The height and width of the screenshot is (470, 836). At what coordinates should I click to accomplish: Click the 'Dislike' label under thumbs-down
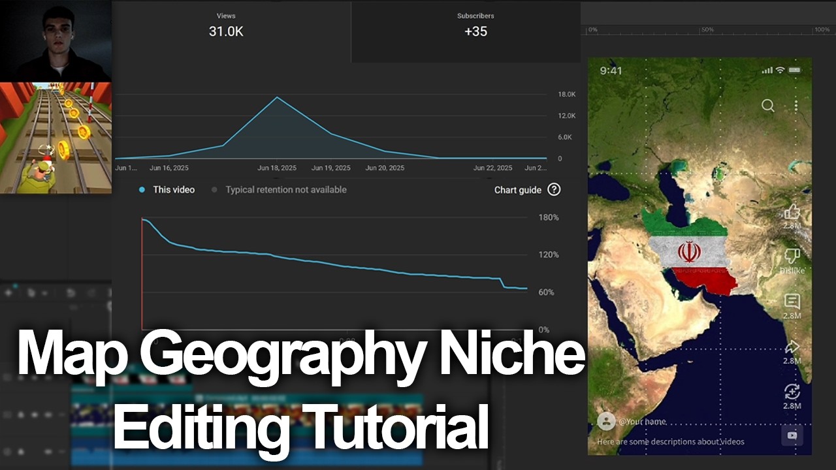(792, 270)
